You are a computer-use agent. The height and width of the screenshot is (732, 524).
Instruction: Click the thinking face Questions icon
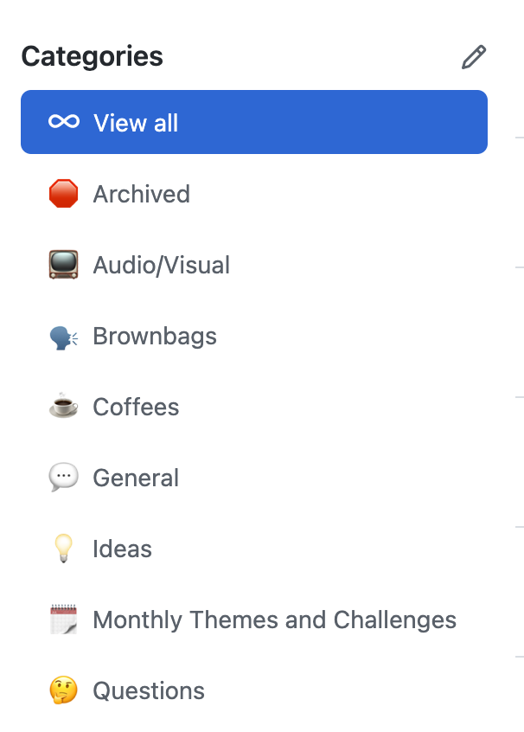click(63, 690)
